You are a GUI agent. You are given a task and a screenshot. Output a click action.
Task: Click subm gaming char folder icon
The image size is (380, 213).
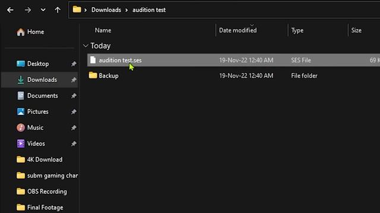(21, 175)
